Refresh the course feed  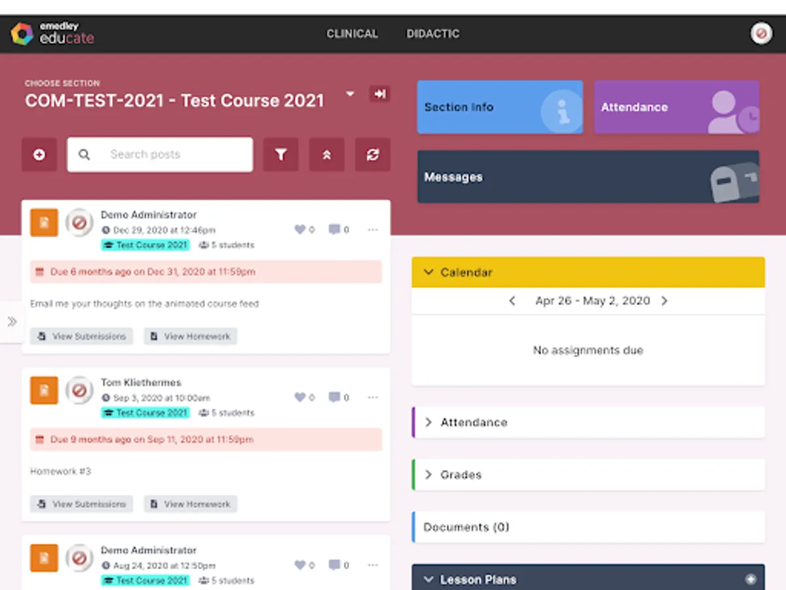[372, 155]
